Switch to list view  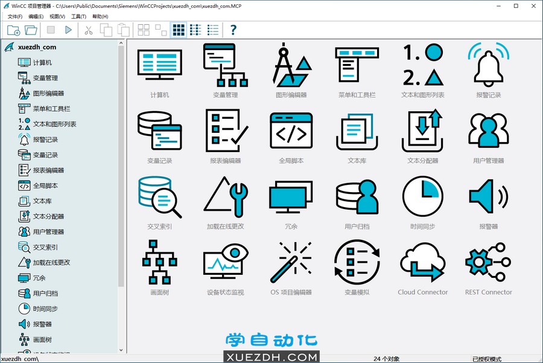coord(195,30)
